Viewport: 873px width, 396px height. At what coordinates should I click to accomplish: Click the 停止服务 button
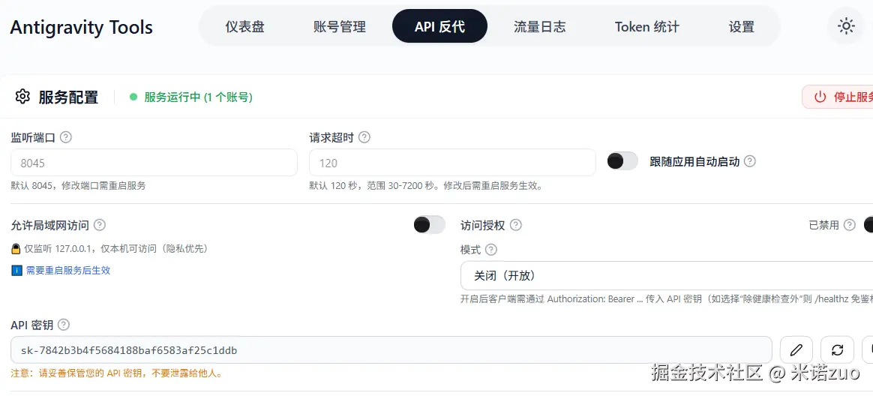840,97
